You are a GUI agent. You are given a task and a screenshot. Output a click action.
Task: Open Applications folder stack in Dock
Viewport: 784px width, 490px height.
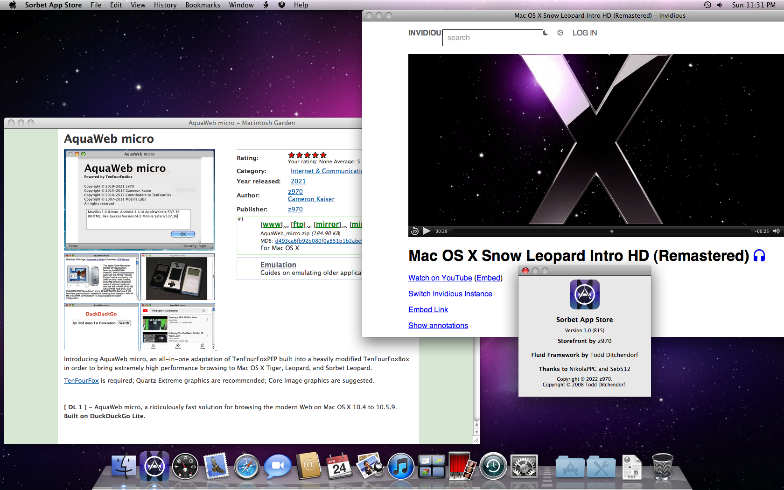[570, 467]
